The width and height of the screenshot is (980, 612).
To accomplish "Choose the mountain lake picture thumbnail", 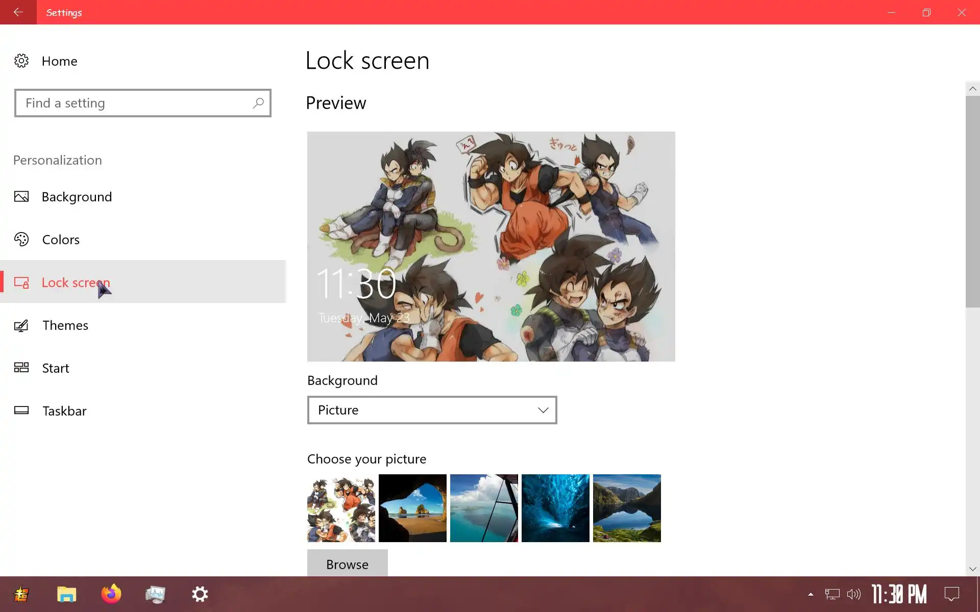I will coord(627,508).
